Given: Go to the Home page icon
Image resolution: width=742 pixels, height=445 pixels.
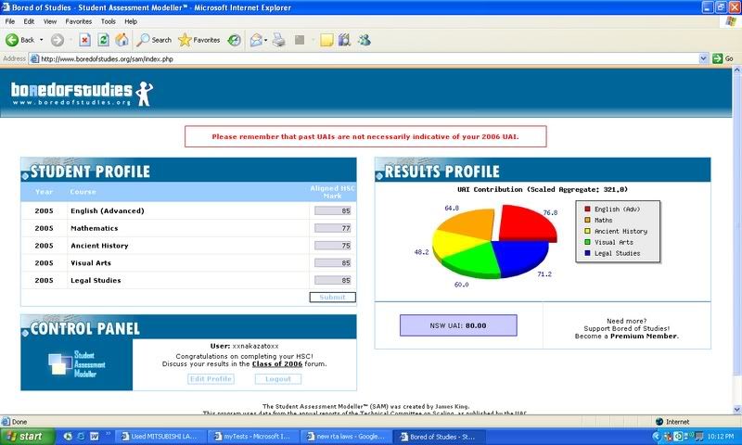Looking at the screenshot, I should 122,40.
